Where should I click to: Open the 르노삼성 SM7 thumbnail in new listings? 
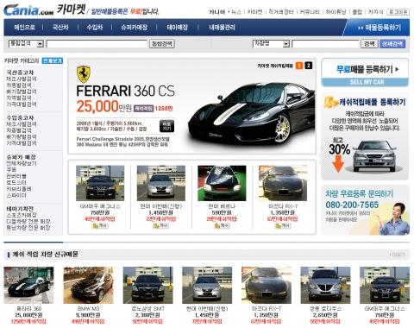[x=148, y=285]
